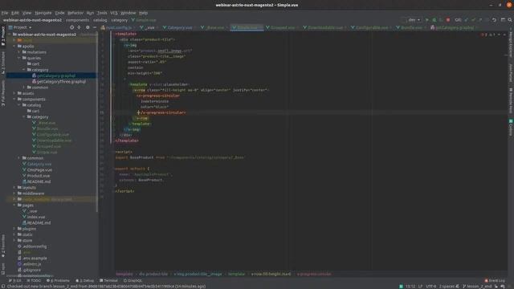This screenshot has width=514, height=289.
Task: Click v-progress-circular in the editor breadcrumbs
Action: [x=314, y=274]
